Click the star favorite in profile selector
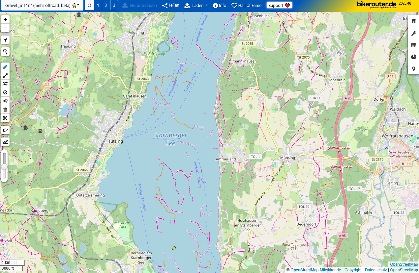Screen dimensions: 419x273 coord(74,6)
